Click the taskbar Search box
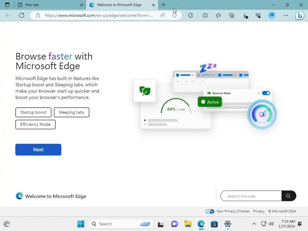 point(121,224)
